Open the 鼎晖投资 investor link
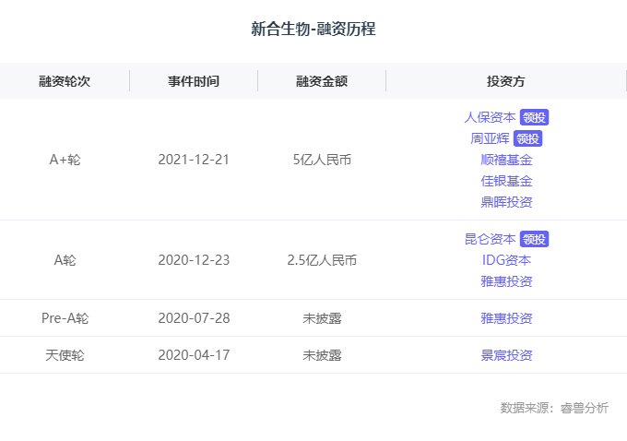This screenshot has width=627, height=441. point(506,202)
